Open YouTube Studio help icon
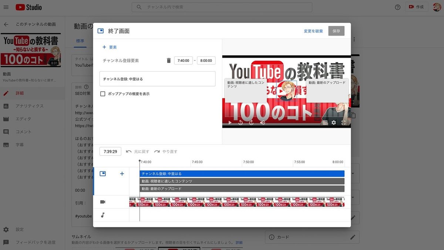 coord(397,7)
